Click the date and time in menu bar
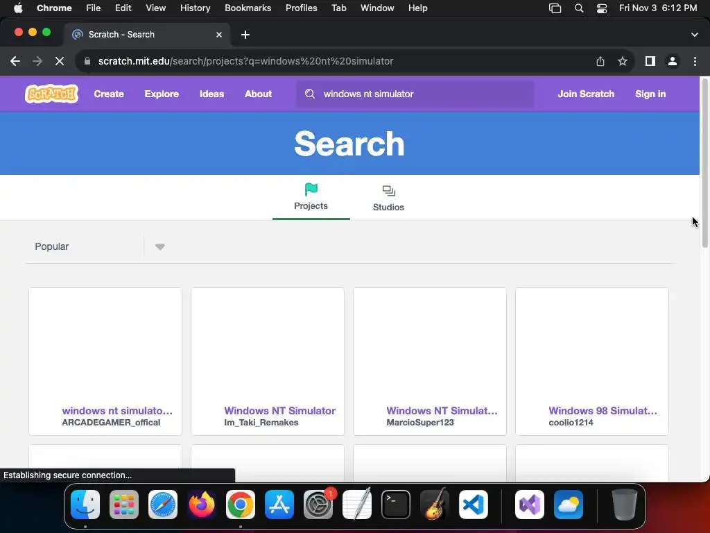This screenshot has width=710, height=533. pyautogui.click(x=658, y=8)
